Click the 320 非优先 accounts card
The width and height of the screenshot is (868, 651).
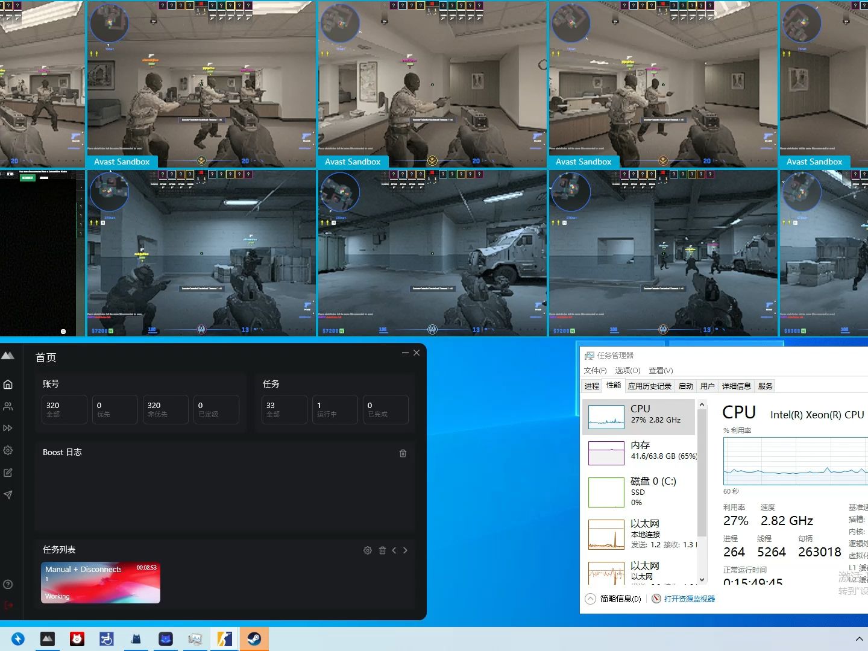click(x=166, y=409)
